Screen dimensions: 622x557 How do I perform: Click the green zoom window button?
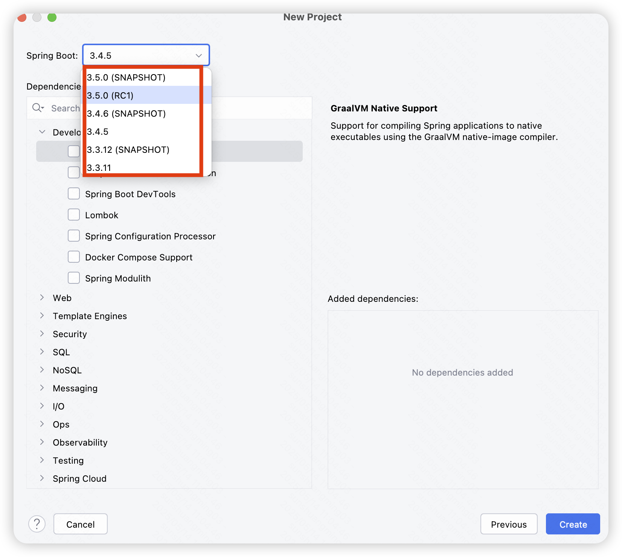[52, 17]
